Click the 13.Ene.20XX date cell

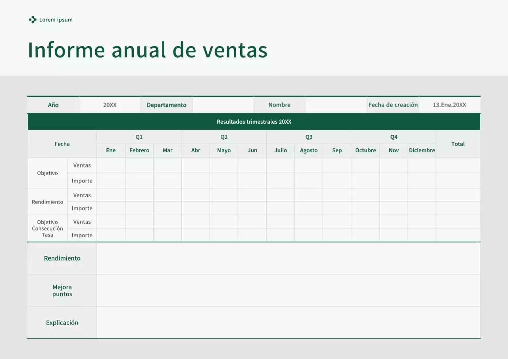pyautogui.click(x=450, y=105)
